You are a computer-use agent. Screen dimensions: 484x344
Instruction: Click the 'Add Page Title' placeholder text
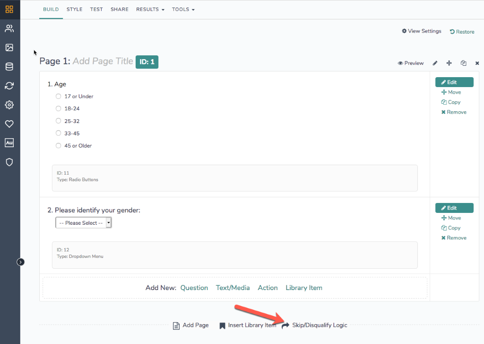[103, 61]
